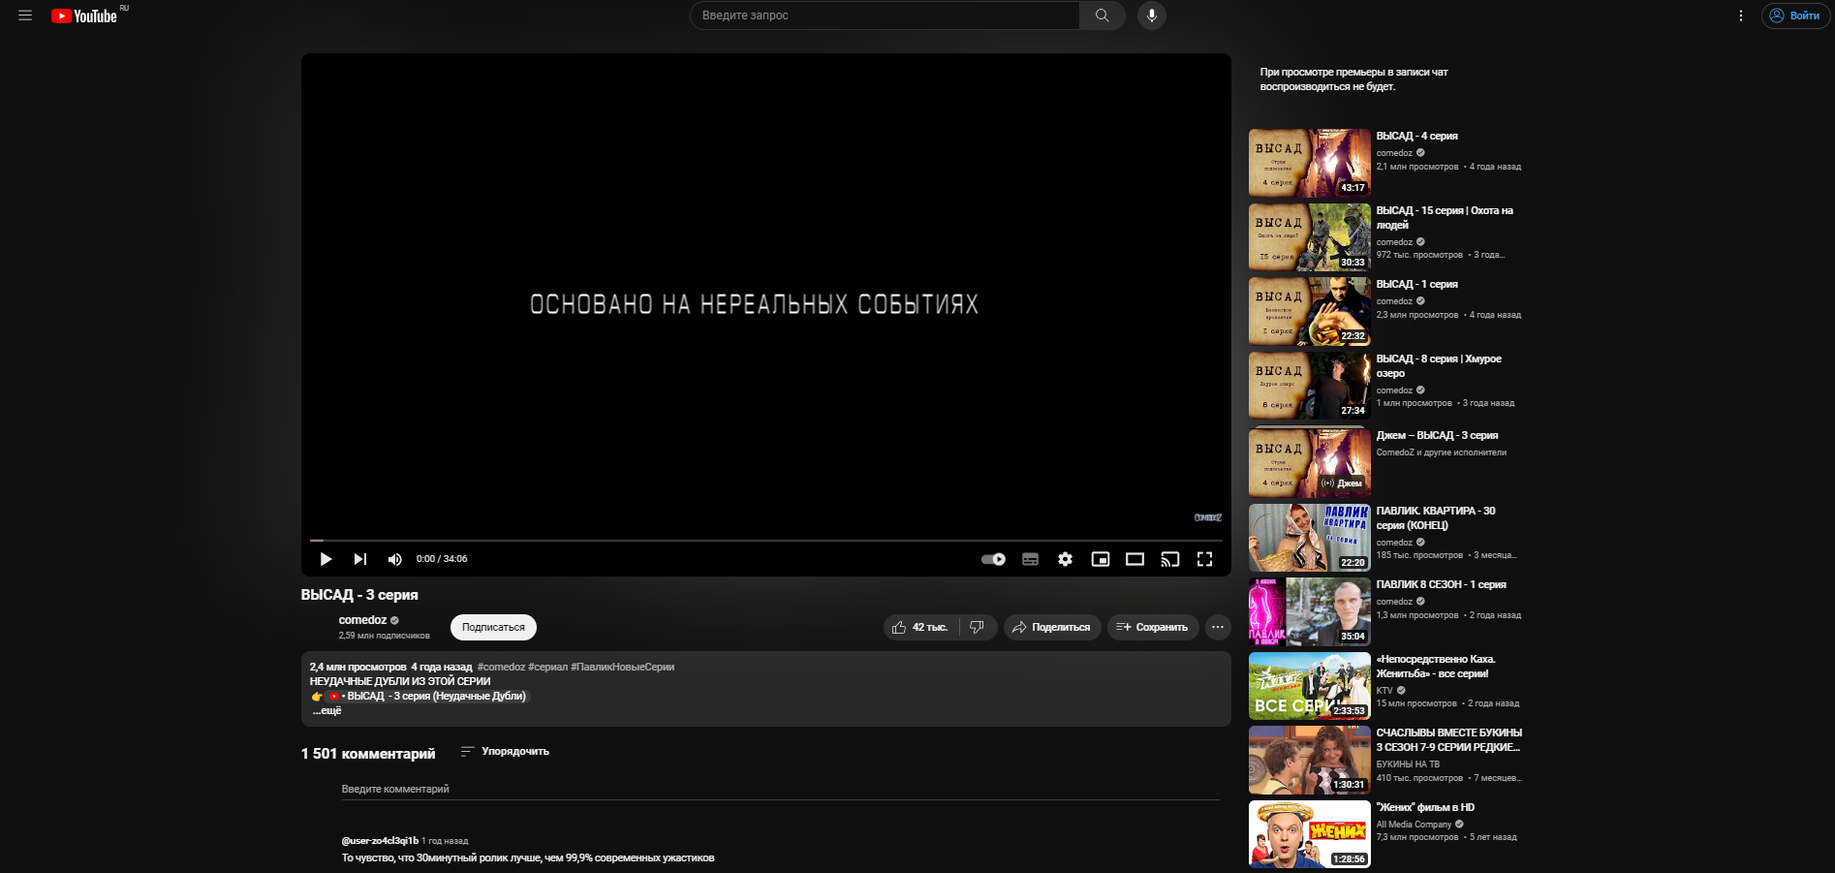
Task: Open Непосредственно Каха. Женитьба thumbnail
Action: 1309,686
